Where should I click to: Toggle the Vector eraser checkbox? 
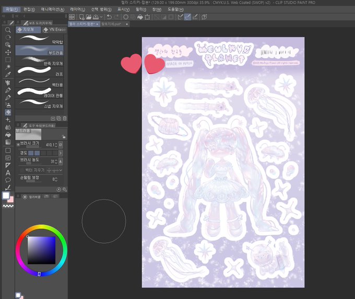(21, 170)
